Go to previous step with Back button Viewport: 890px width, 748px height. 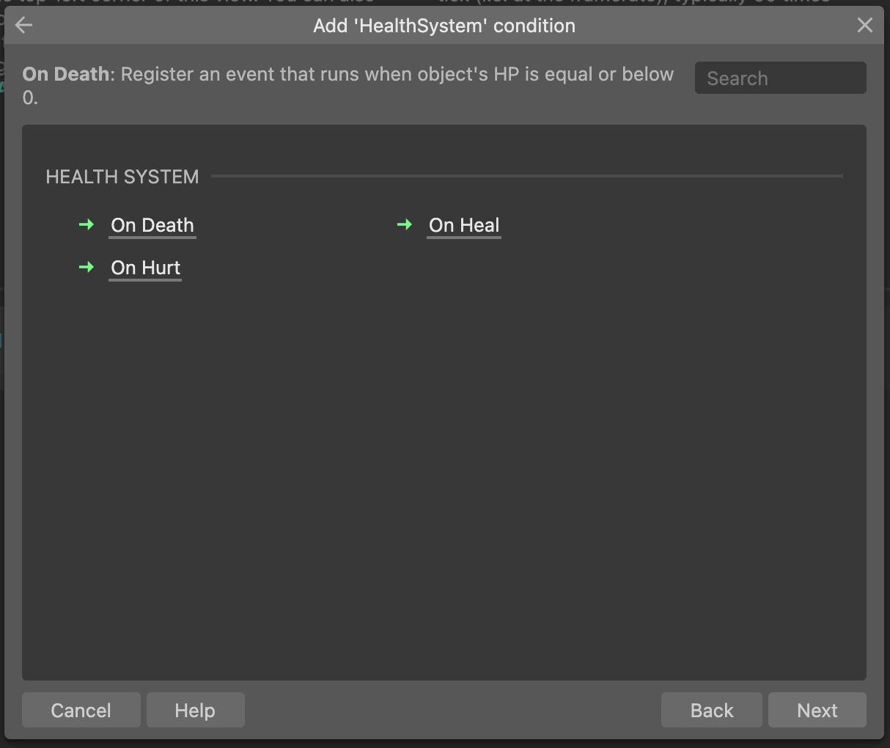711,710
